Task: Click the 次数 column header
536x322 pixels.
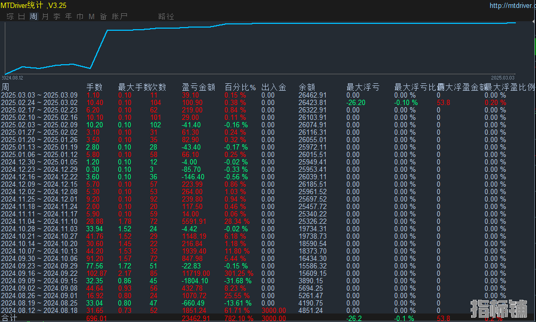Action: pos(158,87)
